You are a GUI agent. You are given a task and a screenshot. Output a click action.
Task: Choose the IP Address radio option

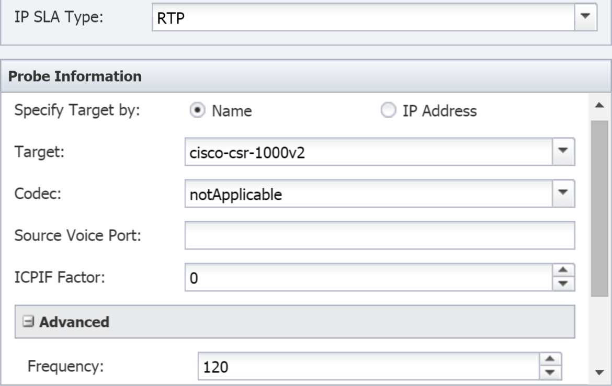tap(388, 110)
